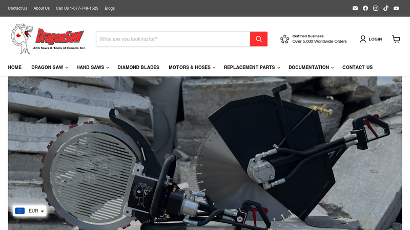Open the shopping cart icon
Image resolution: width=410 pixels, height=230 pixels.
coord(396,39)
